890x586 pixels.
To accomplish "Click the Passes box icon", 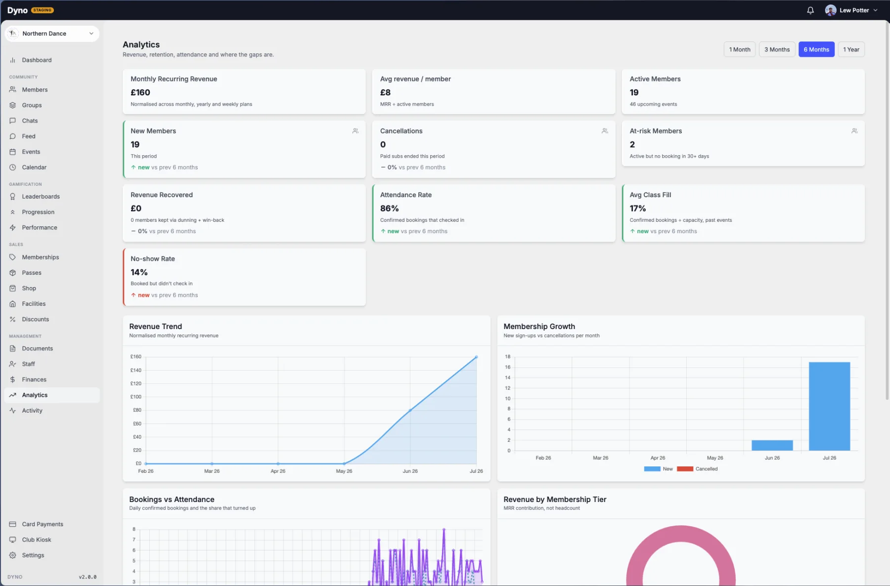I will (x=13, y=273).
